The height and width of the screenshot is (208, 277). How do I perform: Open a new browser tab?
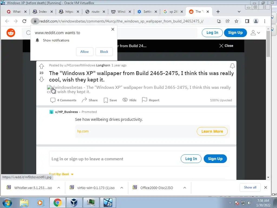click(x=218, y=12)
